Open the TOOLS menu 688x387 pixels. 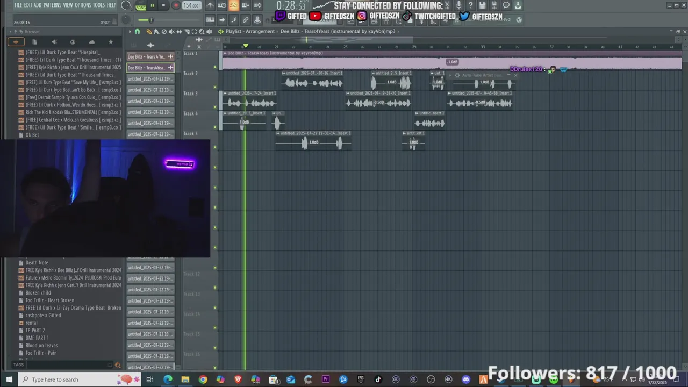[99, 5]
